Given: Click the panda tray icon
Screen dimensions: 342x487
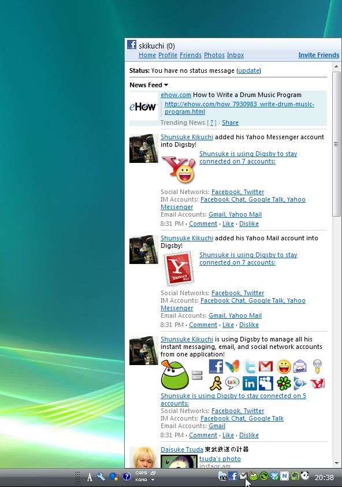Looking at the screenshot, I should (305, 475).
